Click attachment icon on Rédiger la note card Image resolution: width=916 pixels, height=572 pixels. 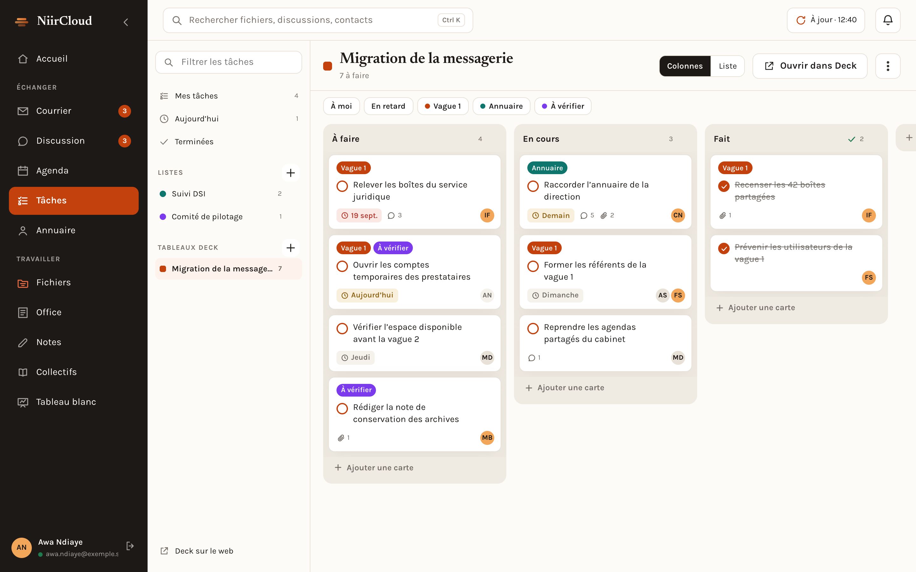click(x=341, y=438)
